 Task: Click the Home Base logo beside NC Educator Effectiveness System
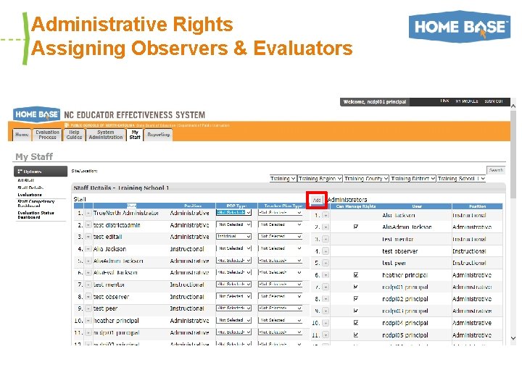pyautogui.click(x=37, y=114)
